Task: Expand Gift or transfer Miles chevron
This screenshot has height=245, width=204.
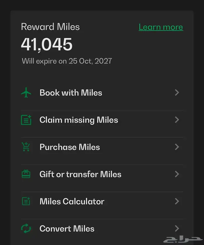Action: [x=177, y=174]
